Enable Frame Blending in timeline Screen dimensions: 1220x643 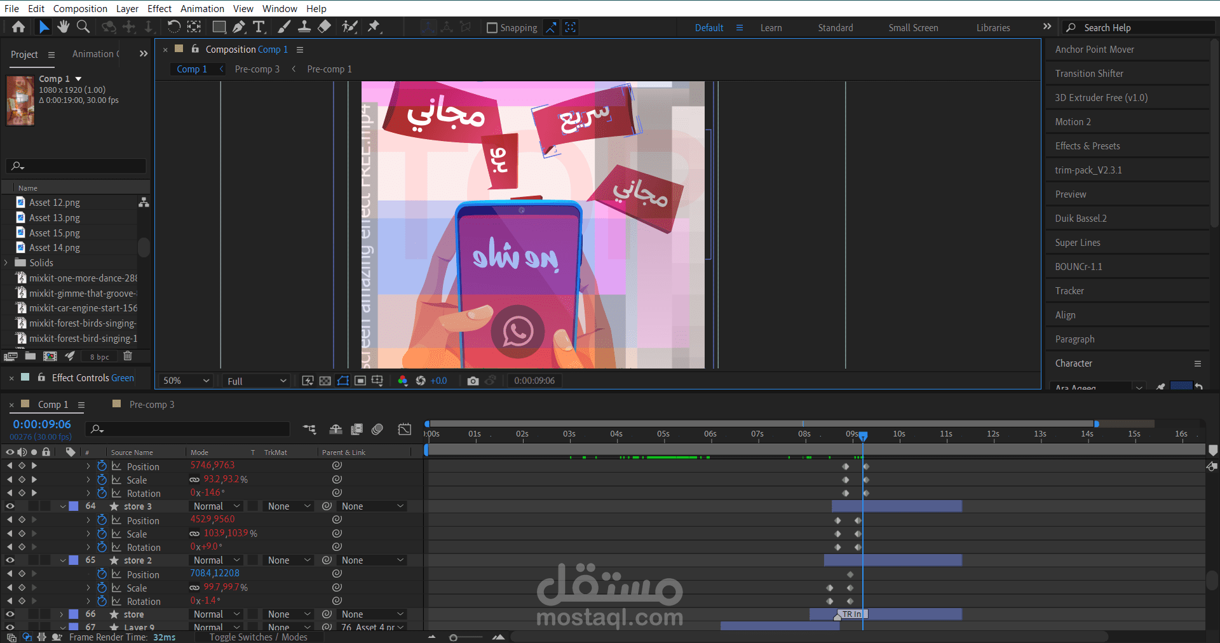tap(356, 430)
